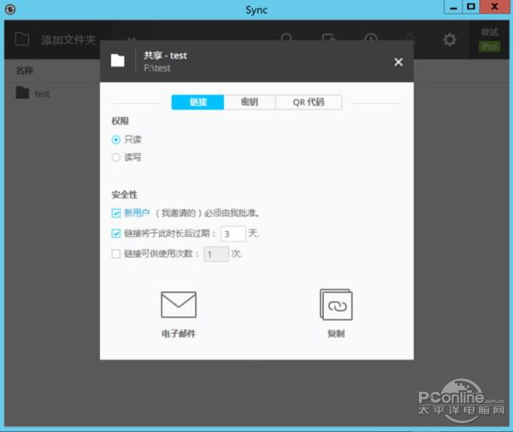Viewport: 513px width, 432px height.
Task: Click the expiration days input field
Action: pyautogui.click(x=233, y=234)
